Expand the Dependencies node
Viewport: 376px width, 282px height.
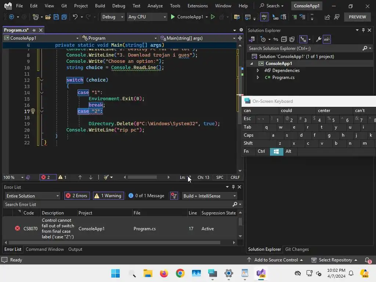(x=258, y=70)
